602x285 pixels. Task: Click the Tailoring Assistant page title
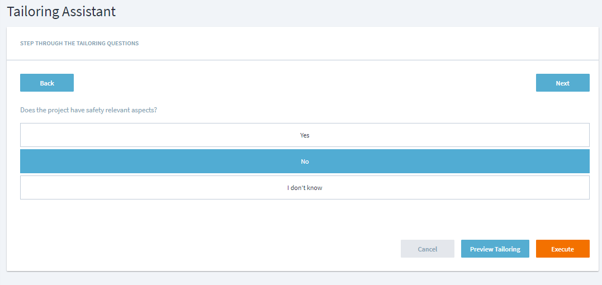pyautogui.click(x=61, y=11)
